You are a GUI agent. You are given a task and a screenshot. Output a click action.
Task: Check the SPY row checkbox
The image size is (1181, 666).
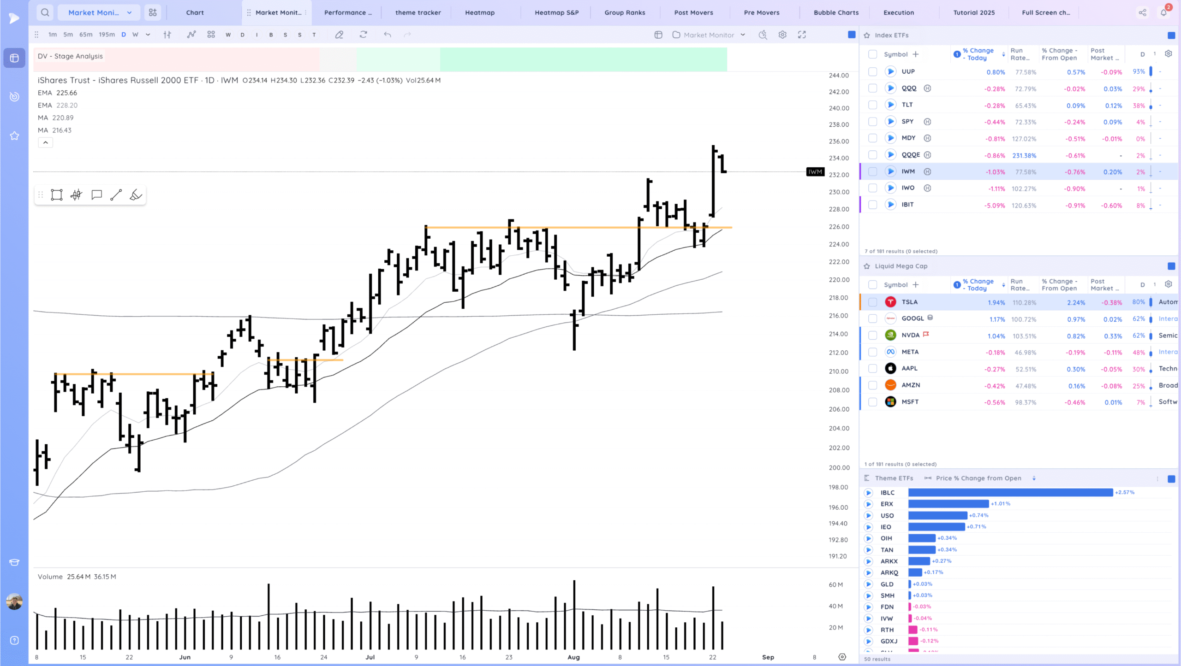point(872,122)
